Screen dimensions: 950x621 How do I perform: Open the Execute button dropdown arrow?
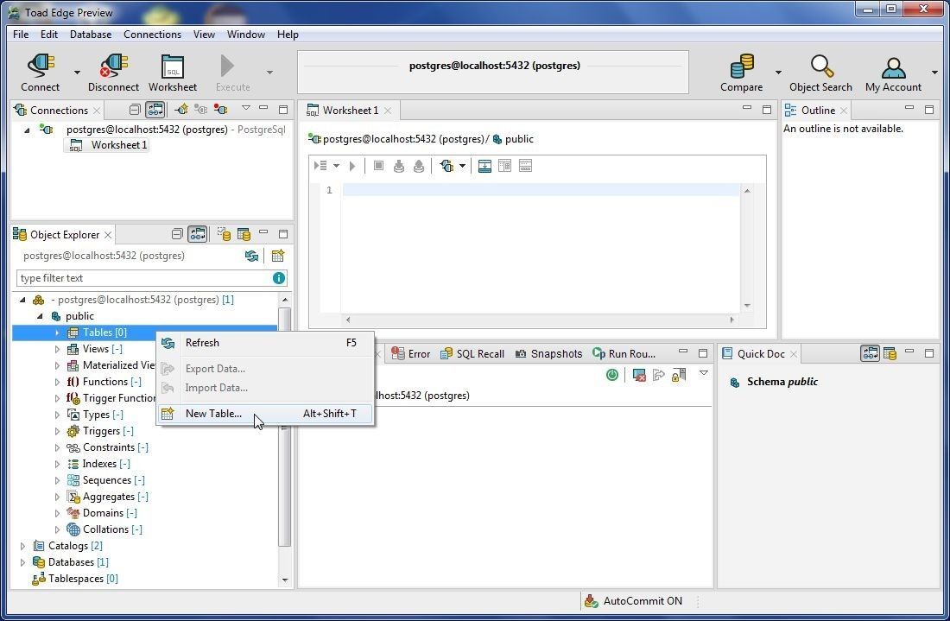[x=269, y=72]
